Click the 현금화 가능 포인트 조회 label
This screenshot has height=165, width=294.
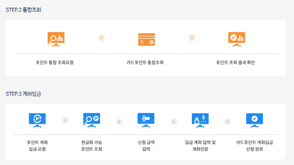91,146
